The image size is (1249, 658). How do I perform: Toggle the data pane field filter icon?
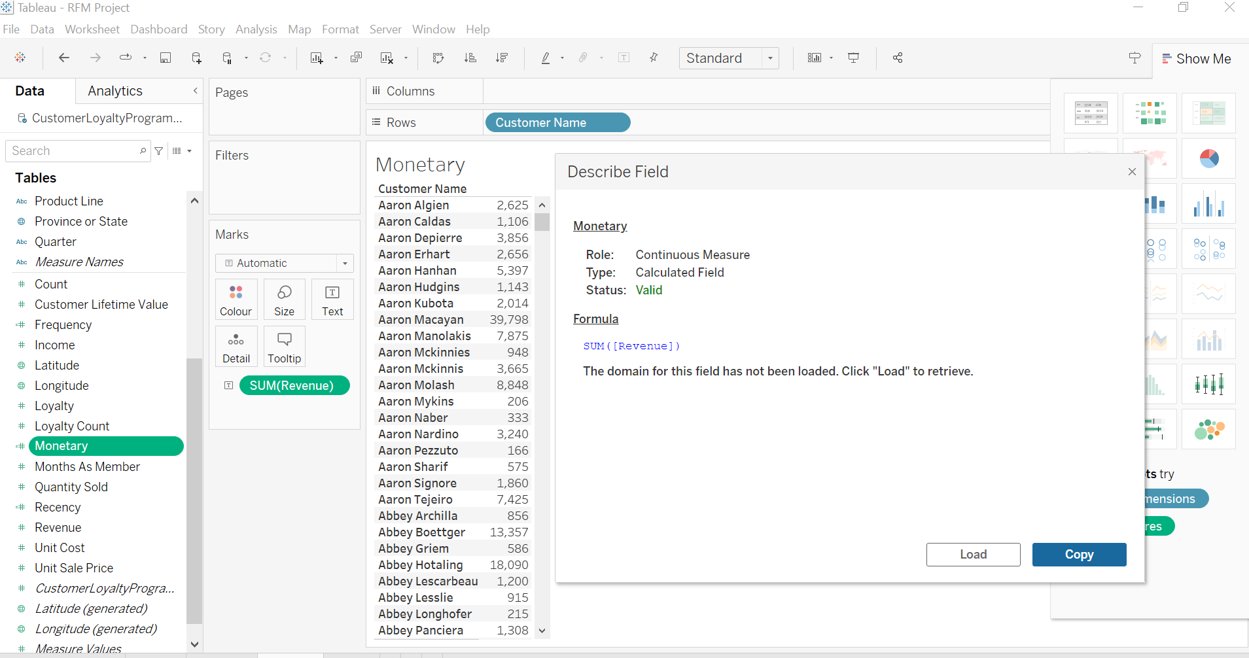point(159,151)
